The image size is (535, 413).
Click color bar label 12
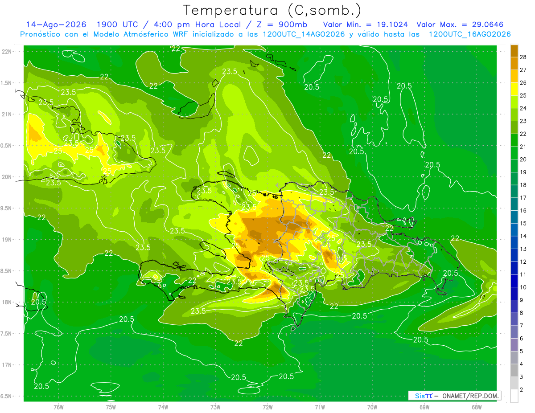coord(523,262)
